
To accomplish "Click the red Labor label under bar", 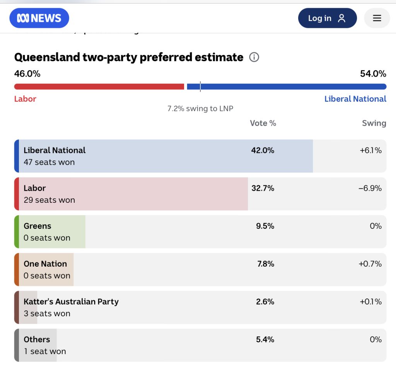I will click(x=25, y=99).
